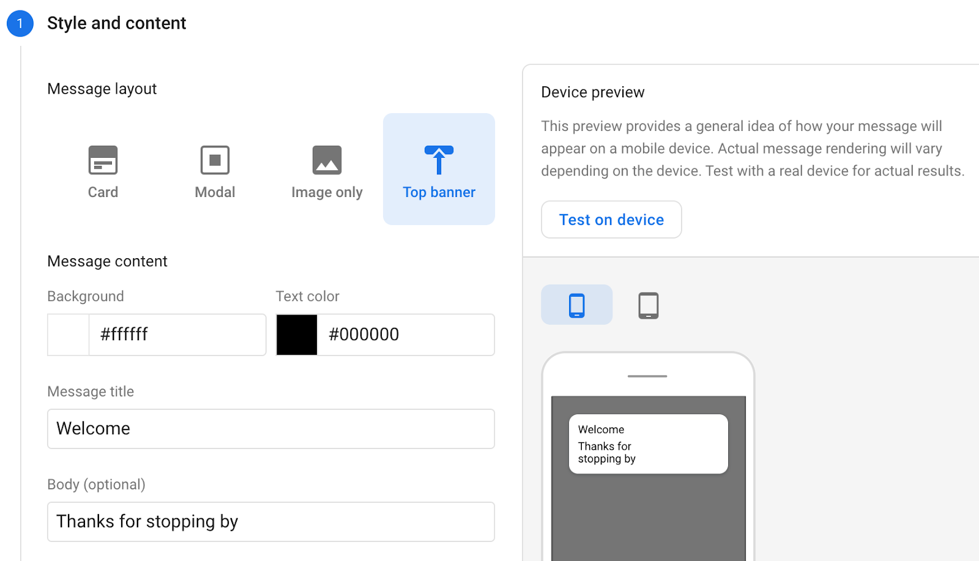This screenshot has height=561, width=979.
Task: Click the Image only picture icon
Action: [326, 160]
